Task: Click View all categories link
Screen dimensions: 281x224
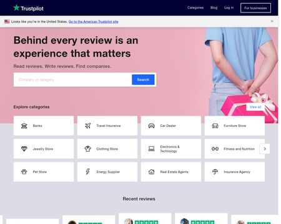Action: pyautogui.click(x=255, y=107)
